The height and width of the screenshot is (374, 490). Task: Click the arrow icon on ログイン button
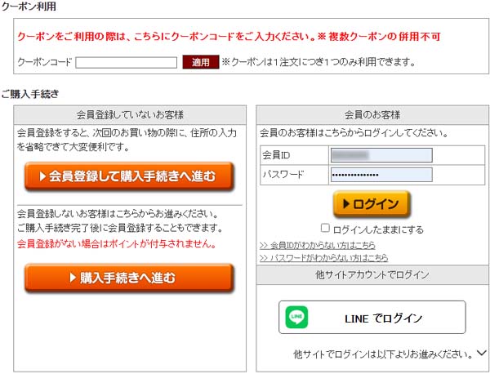(x=346, y=203)
